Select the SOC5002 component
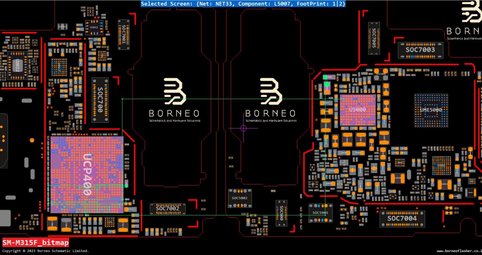Image resolution: width=482 pixels, height=255 pixels. coord(240,198)
